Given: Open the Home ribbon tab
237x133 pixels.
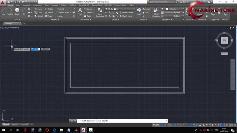Looking at the screenshot, I should click(10, 5).
